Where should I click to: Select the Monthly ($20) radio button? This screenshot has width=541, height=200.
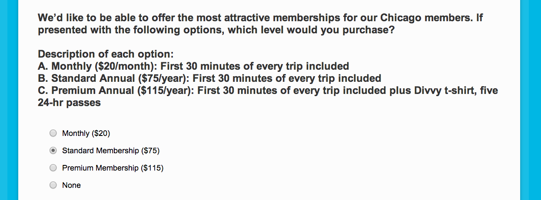tap(53, 133)
